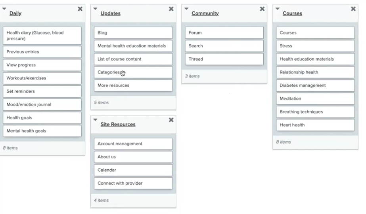The image size is (366, 214).
Task: Select the Mood/emotion journal card
Action: 42,104
